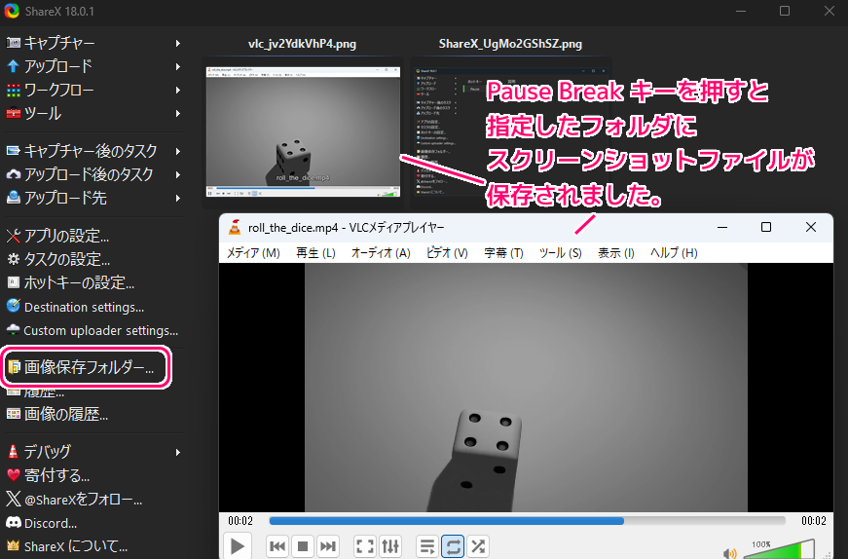Click VLC previous track button
The image size is (848, 559).
pos(277,546)
